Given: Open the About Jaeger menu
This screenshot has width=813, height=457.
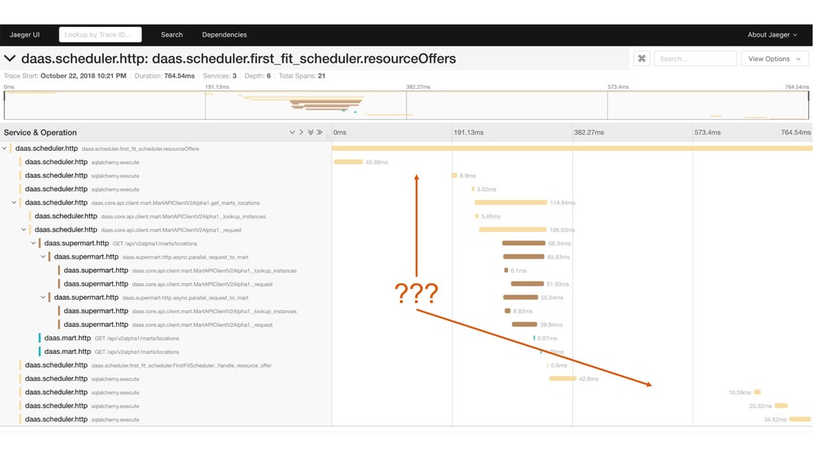Looking at the screenshot, I should coord(772,35).
